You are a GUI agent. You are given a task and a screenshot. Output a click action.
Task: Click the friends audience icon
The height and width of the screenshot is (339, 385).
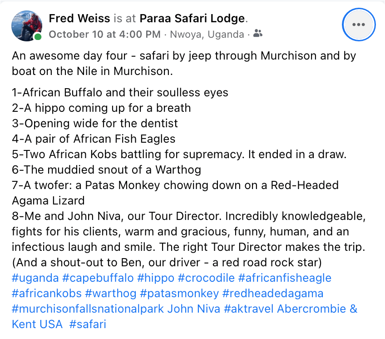258,34
